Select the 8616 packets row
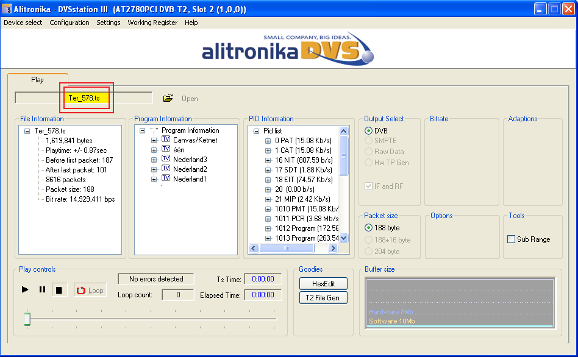 pos(66,180)
